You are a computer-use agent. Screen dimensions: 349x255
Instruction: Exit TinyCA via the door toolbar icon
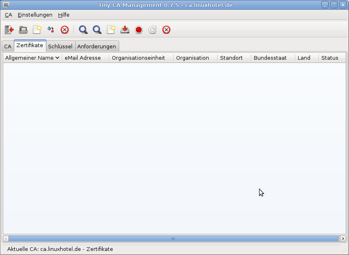click(9, 30)
